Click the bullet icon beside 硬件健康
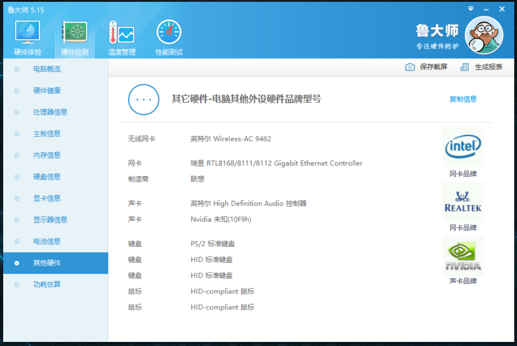The width and height of the screenshot is (517, 346). [x=17, y=91]
